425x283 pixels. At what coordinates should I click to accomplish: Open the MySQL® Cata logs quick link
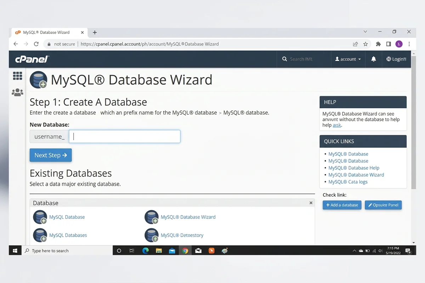348,182
